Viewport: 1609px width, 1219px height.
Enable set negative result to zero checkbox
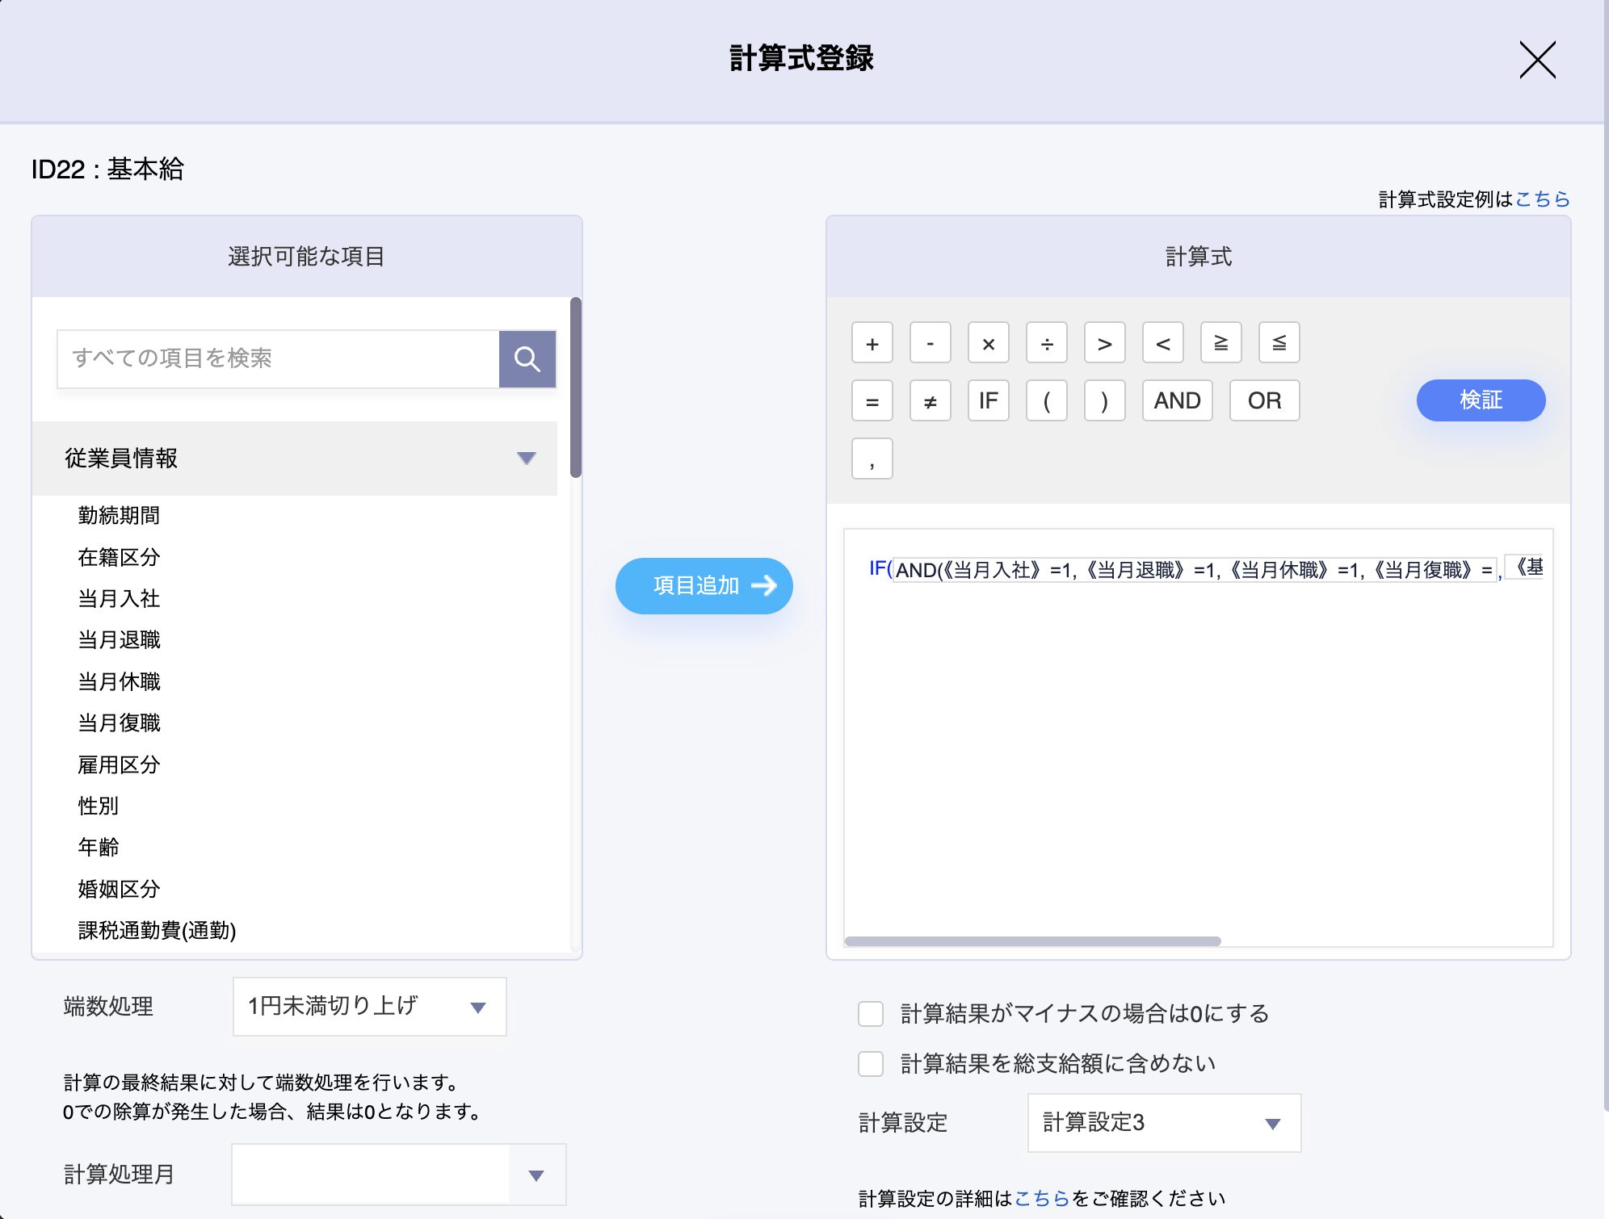click(870, 1014)
